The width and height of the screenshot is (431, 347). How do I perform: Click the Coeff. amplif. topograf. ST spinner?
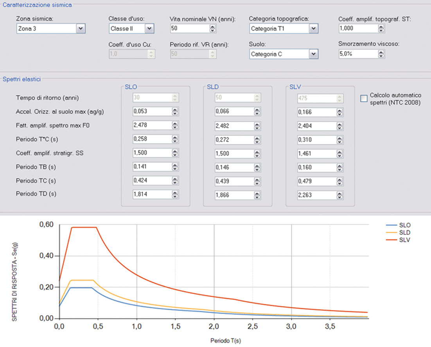[381, 28]
